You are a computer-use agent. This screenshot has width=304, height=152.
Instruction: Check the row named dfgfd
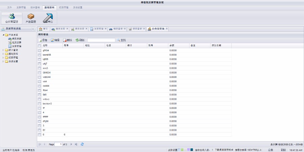coord(40,121)
